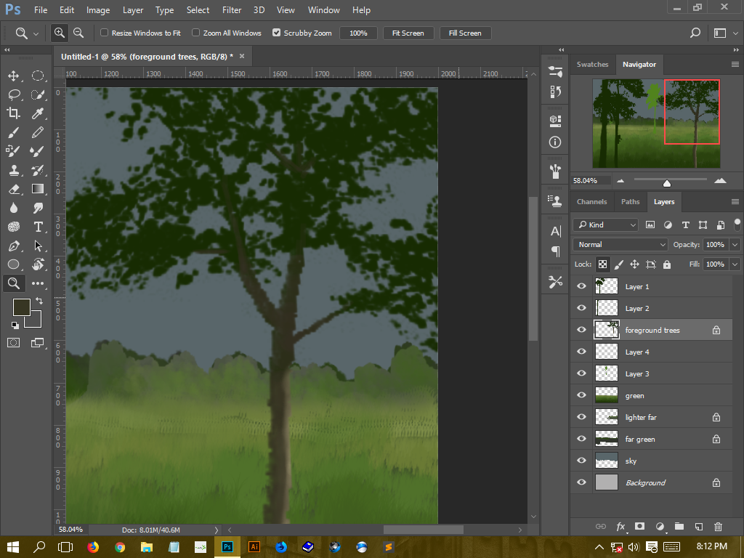Click the Navigator zoom percentage field
This screenshot has height=558, width=744.
point(591,181)
